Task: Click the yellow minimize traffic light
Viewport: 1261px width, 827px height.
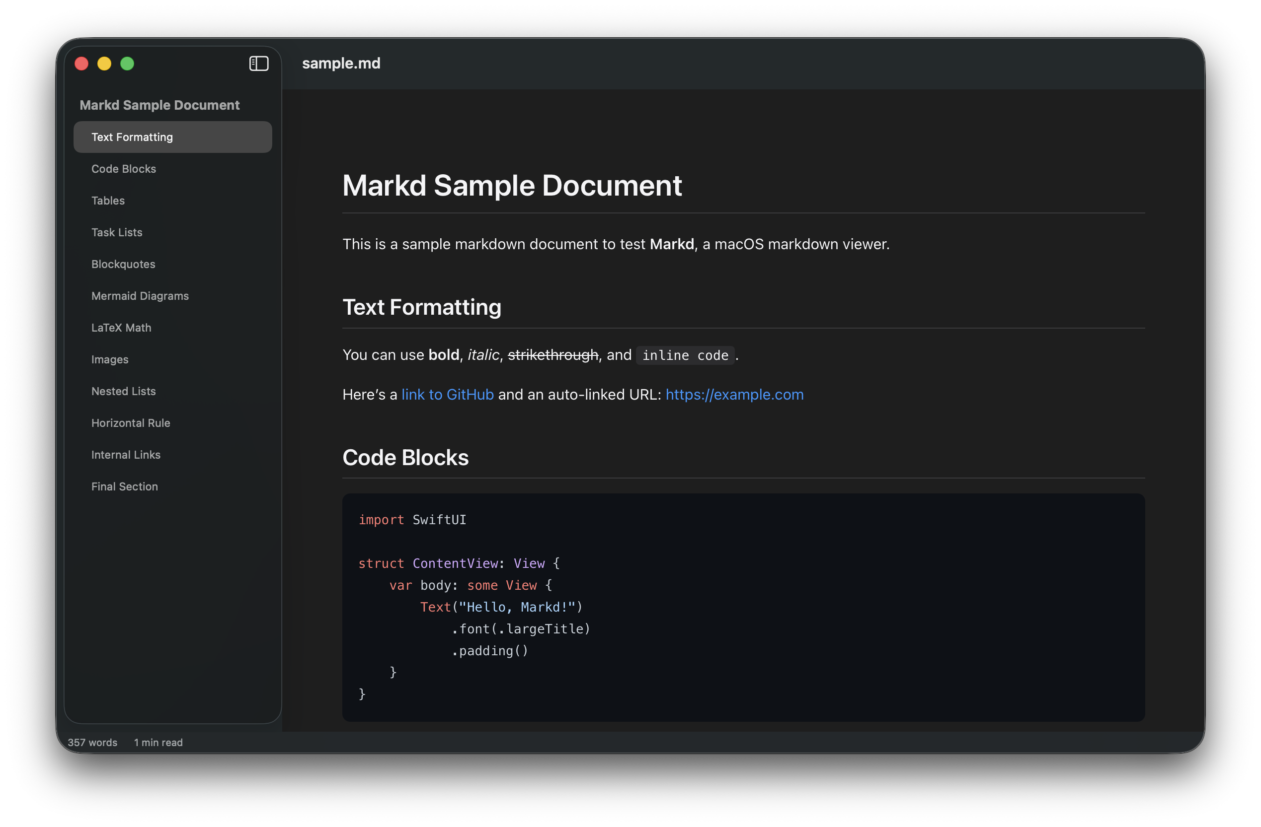Action: click(x=104, y=64)
